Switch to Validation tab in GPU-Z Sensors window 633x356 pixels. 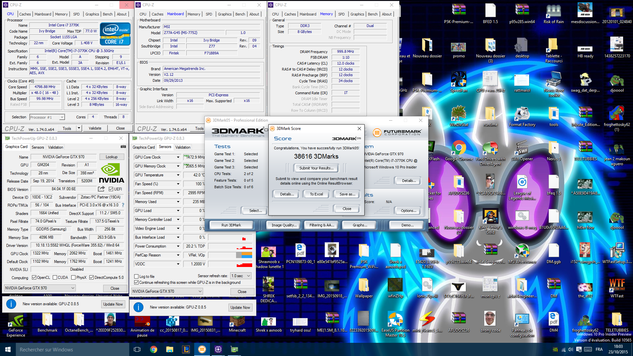tap(183, 147)
